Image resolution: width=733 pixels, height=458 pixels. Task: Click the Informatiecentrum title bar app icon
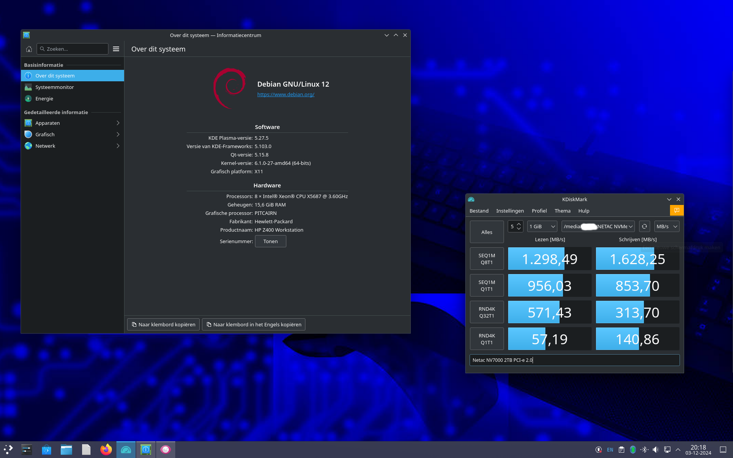[x=26, y=35]
